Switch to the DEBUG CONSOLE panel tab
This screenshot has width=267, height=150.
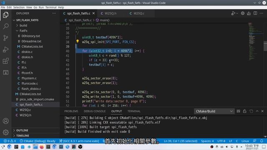coord(95,111)
